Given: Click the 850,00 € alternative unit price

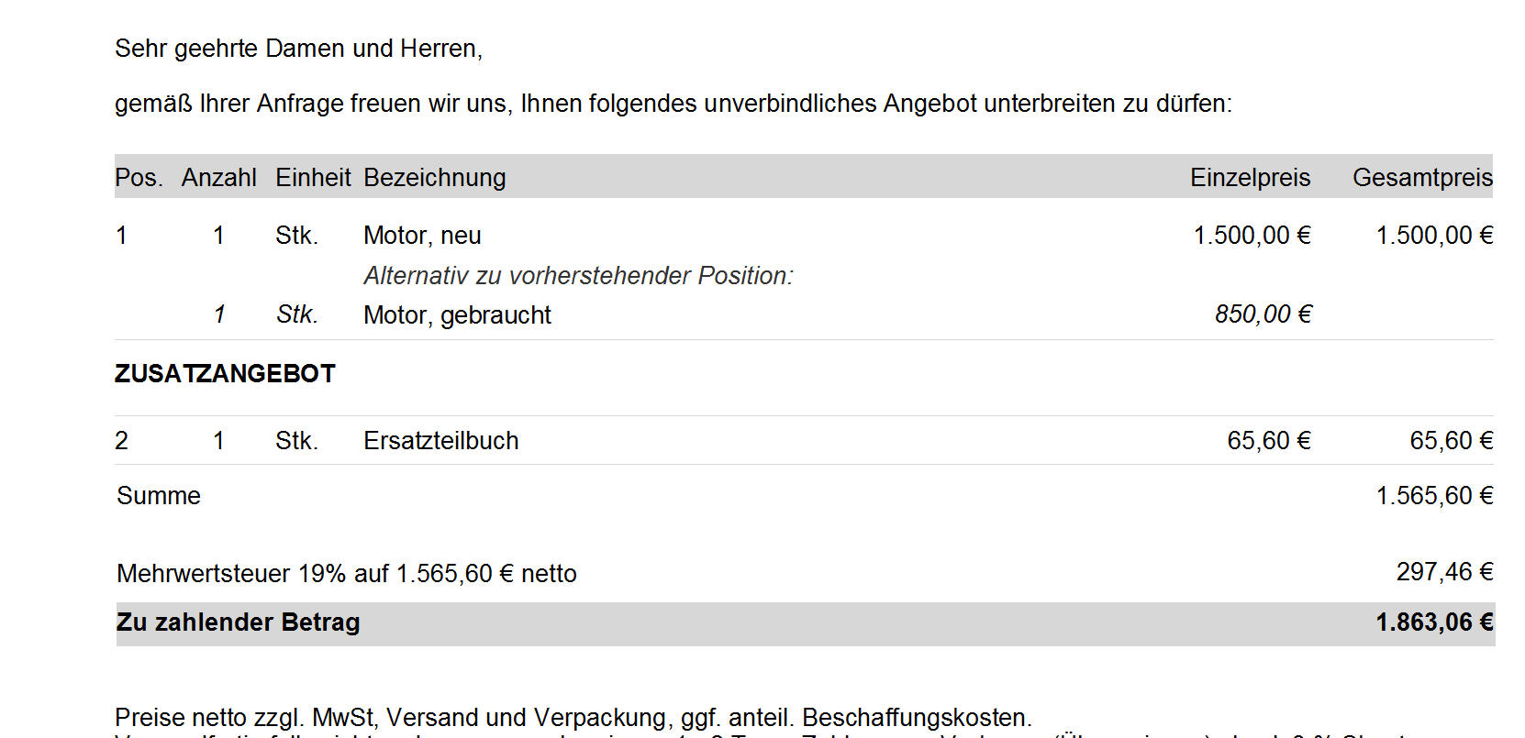Looking at the screenshot, I should (1263, 314).
